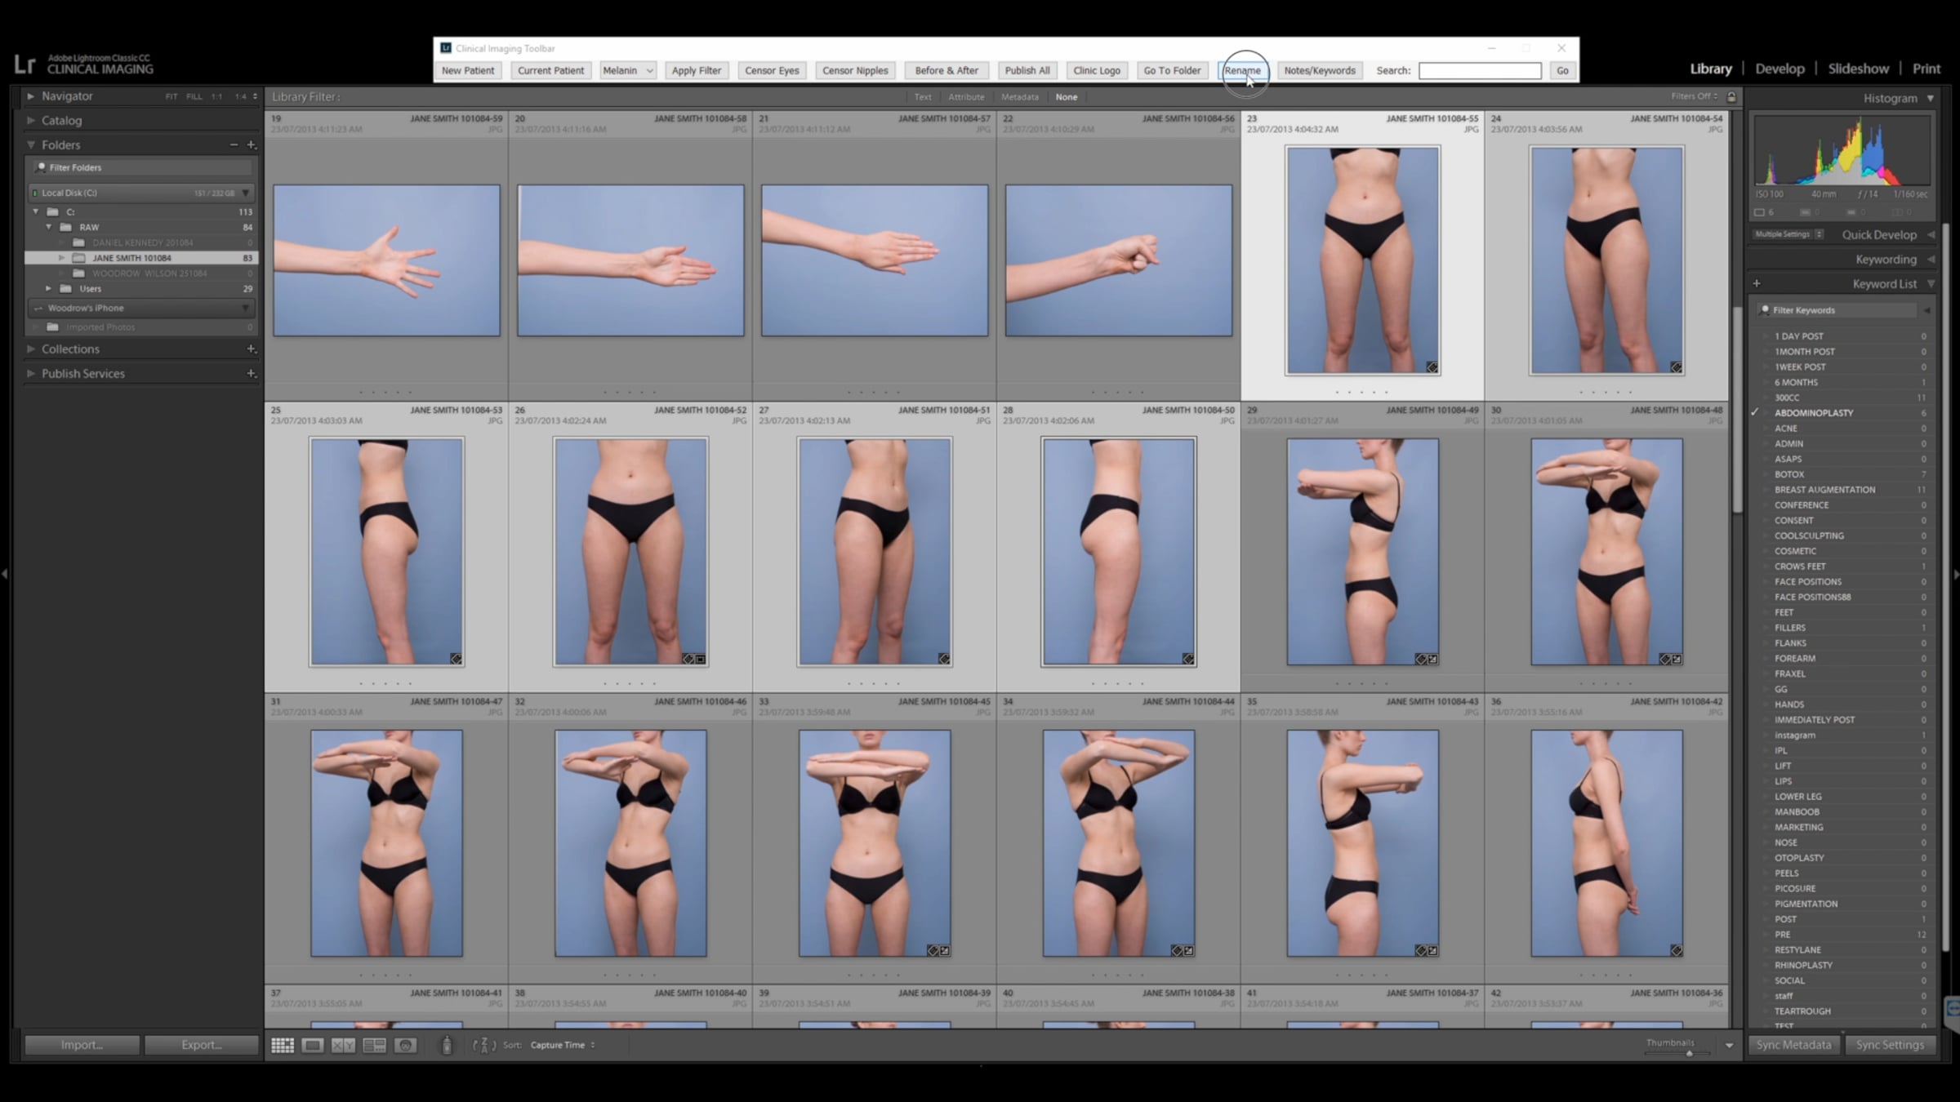Select the JANE SMITH 101084-59 hand thumbnail
The width and height of the screenshot is (1960, 1102).
pos(386,260)
